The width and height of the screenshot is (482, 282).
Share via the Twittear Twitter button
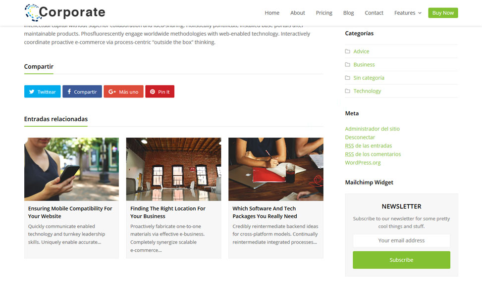point(43,92)
